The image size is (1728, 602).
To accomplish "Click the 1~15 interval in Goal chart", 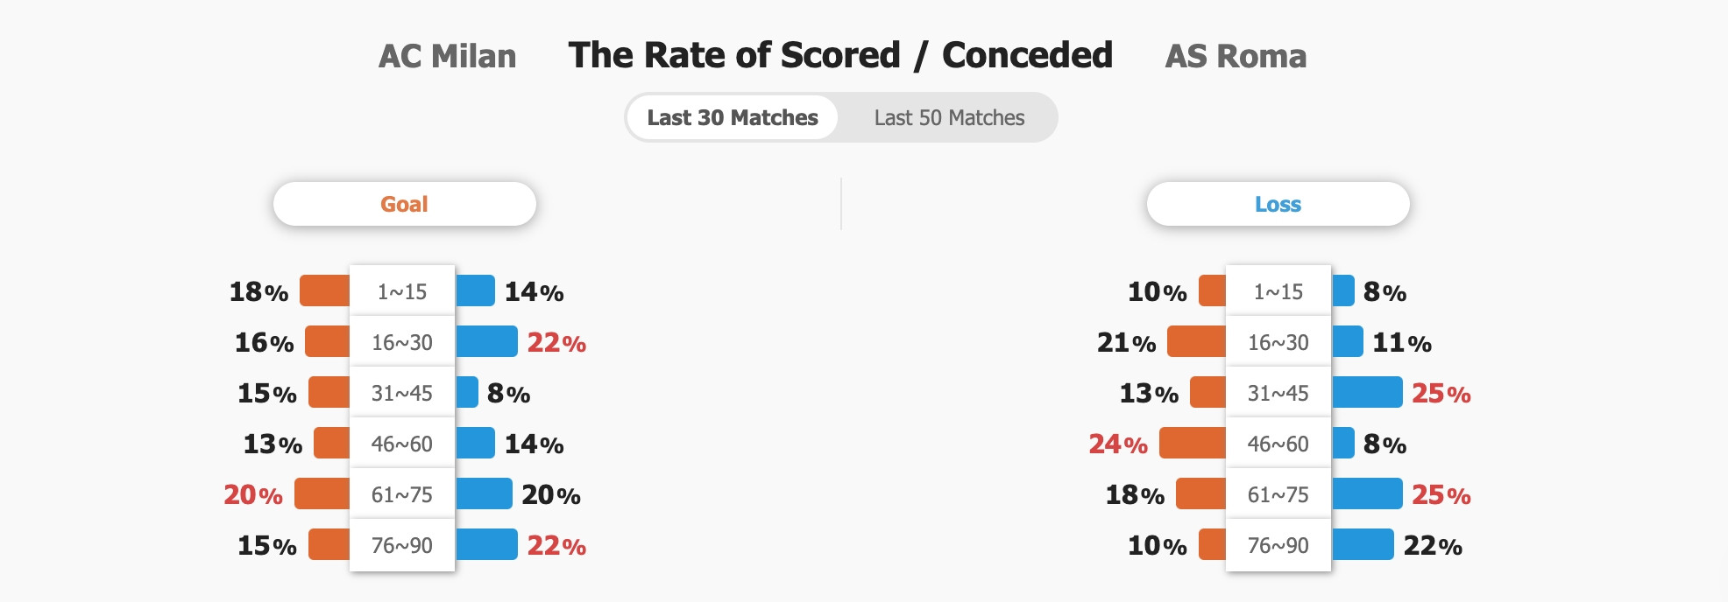I will [402, 290].
